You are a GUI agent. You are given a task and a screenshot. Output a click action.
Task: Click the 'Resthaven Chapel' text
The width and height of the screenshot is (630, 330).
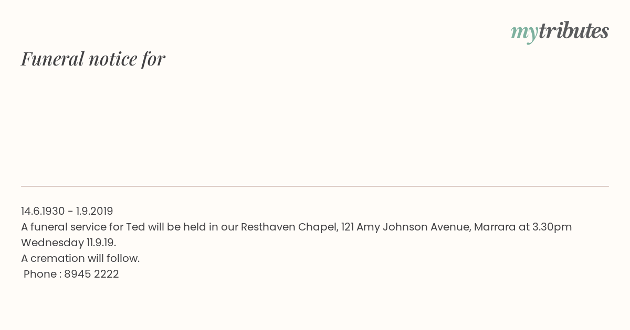289,227
